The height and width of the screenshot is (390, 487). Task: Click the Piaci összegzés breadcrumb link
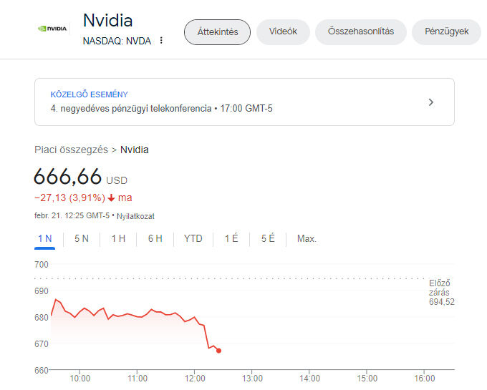click(71, 150)
